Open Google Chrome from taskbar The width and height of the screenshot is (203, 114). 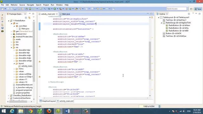click(x=30, y=111)
